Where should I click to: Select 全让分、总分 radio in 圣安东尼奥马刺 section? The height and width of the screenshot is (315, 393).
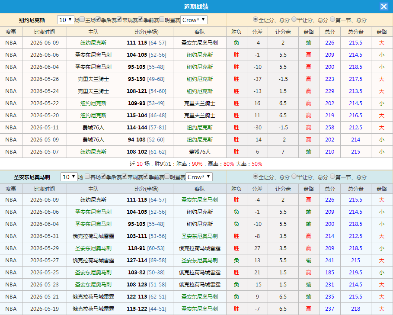[256, 176]
